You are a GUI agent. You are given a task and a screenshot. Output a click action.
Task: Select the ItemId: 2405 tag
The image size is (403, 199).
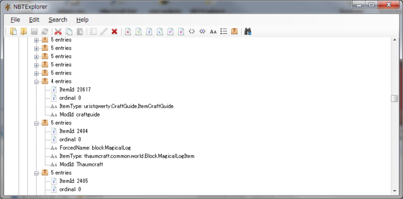[74, 181]
